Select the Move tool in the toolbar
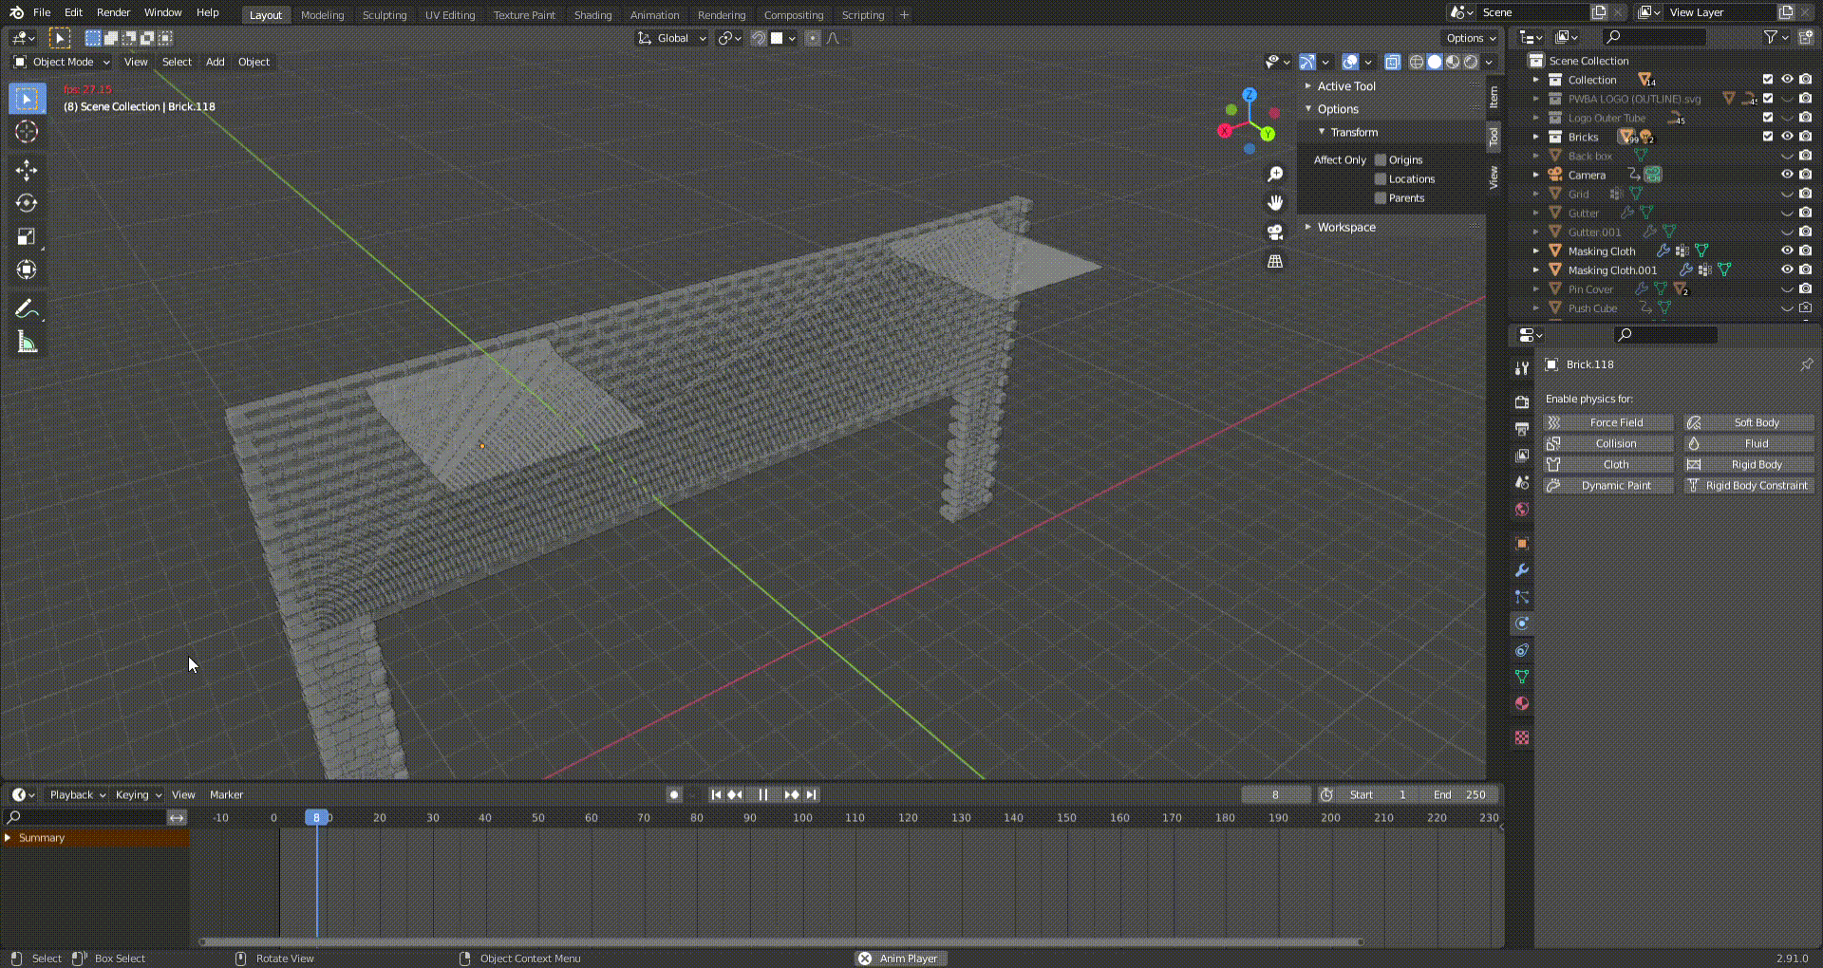1823x968 pixels. pos(27,169)
